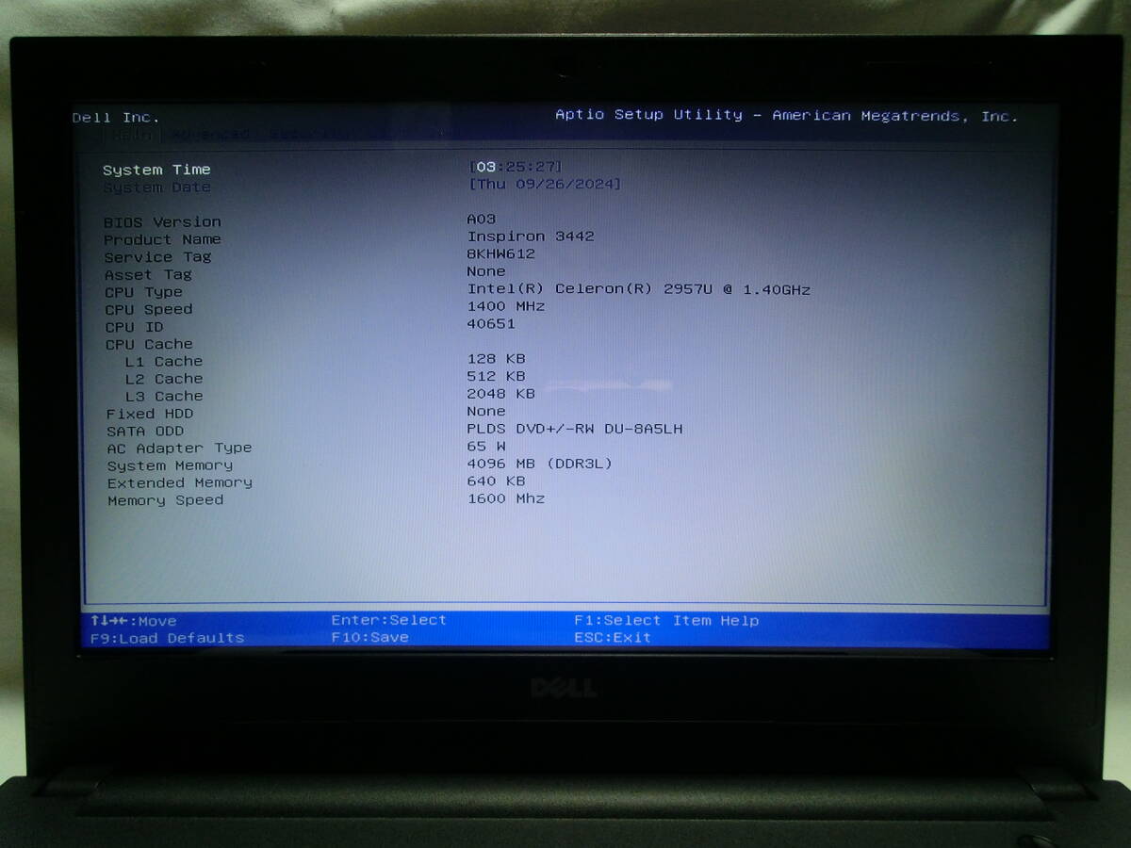Viewport: 1131px width, 848px height.
Task: Click the service tag value 8KHW612
Action: pyautogui.click(x=501, y=253)
